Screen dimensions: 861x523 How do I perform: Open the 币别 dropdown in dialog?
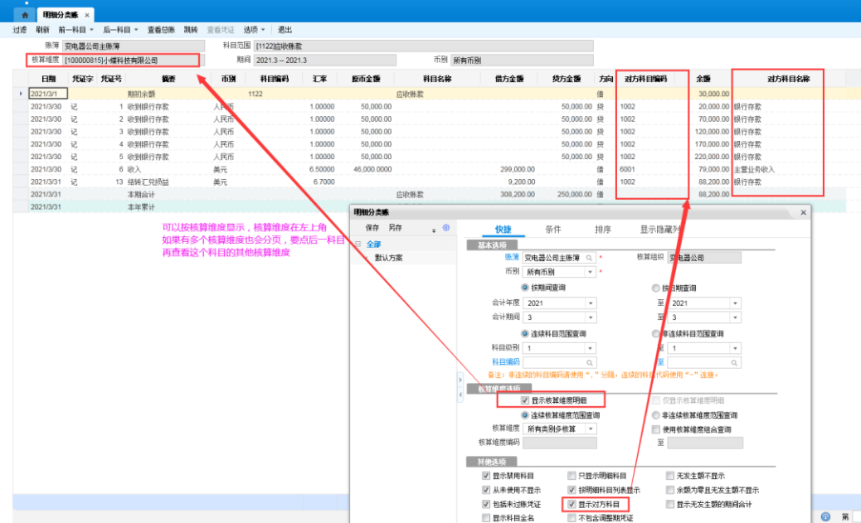point(591,272)
